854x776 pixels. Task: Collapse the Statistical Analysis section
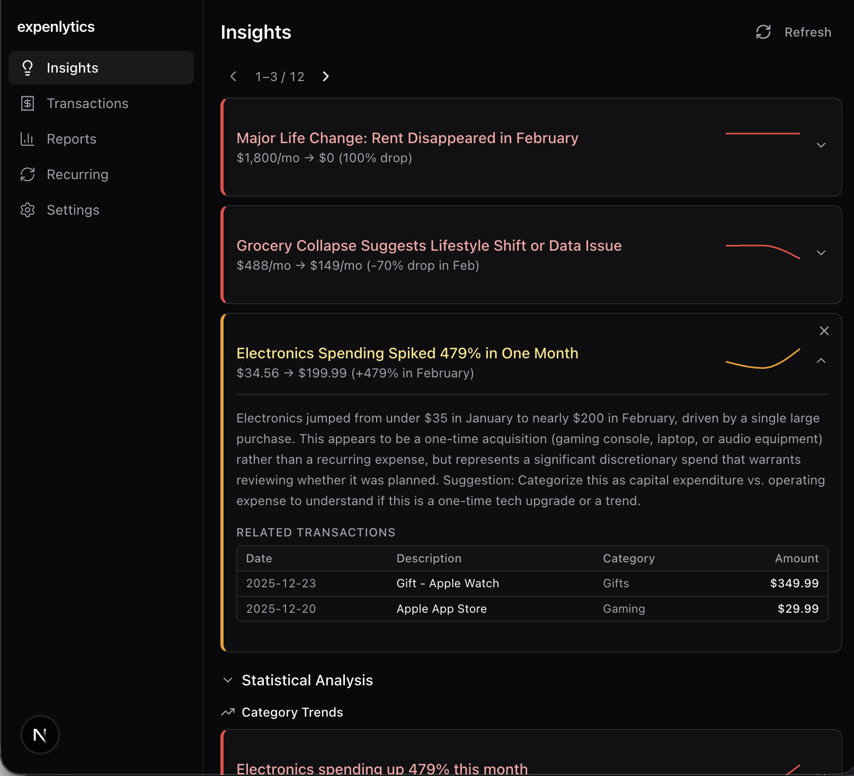point(228,680)
